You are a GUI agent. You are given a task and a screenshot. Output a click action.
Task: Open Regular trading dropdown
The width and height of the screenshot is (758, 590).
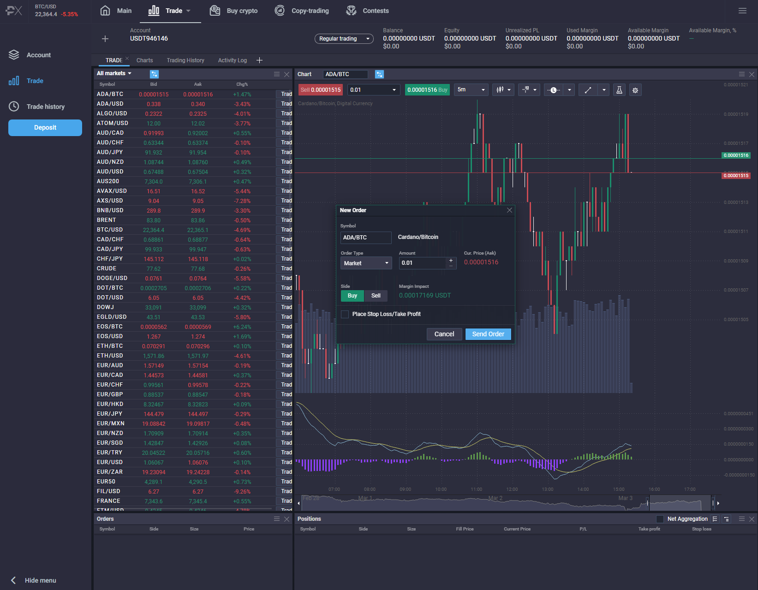344,39
